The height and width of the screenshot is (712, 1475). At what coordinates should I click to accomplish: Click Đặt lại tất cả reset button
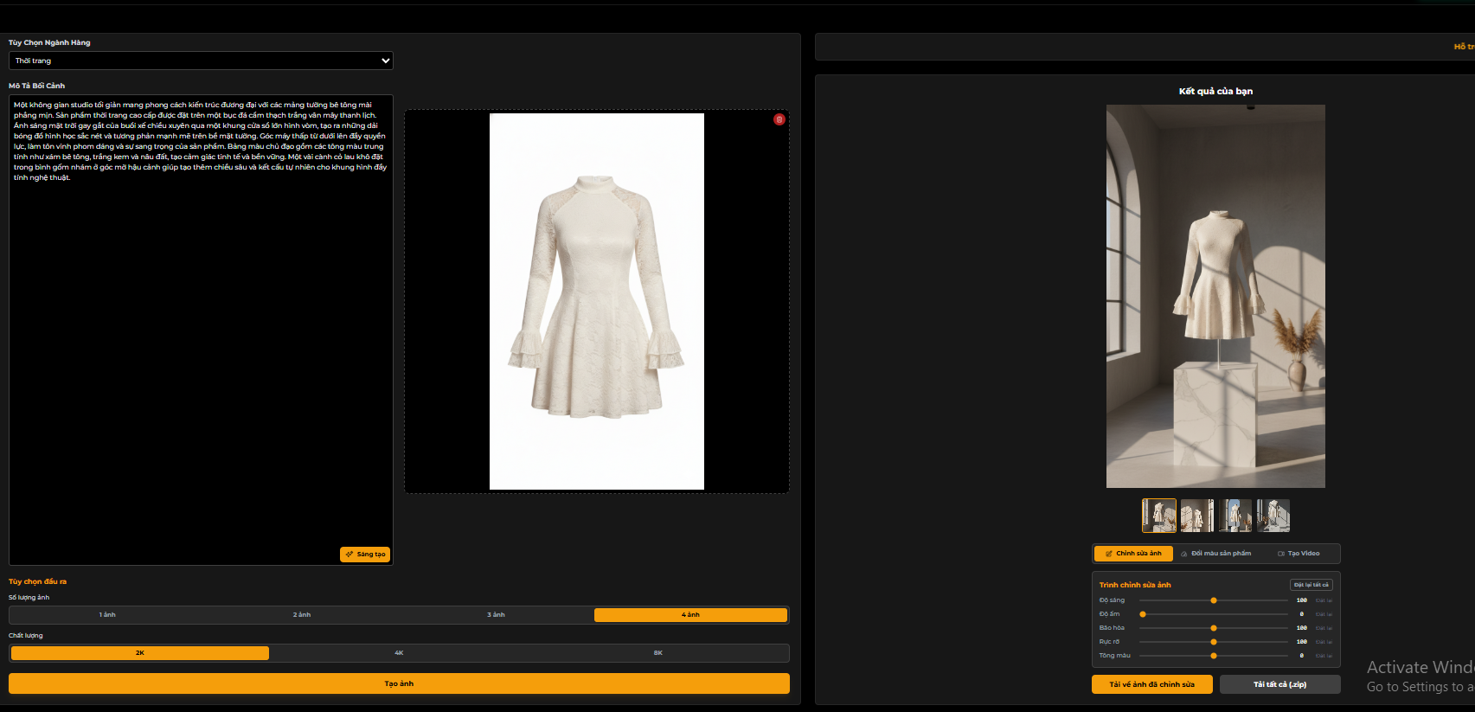pyautogui.click(x=1311, y=585)
